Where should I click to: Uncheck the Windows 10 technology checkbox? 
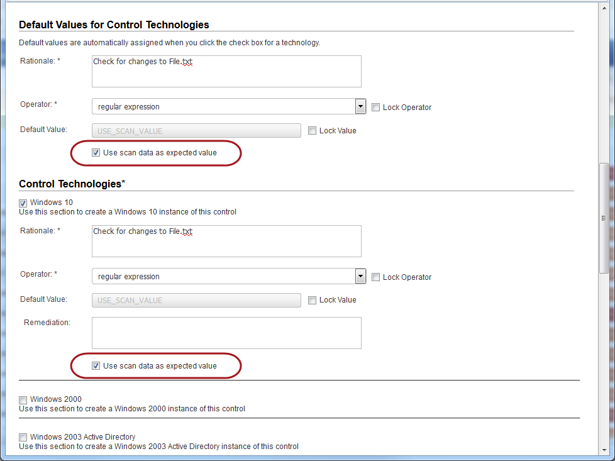23,203
